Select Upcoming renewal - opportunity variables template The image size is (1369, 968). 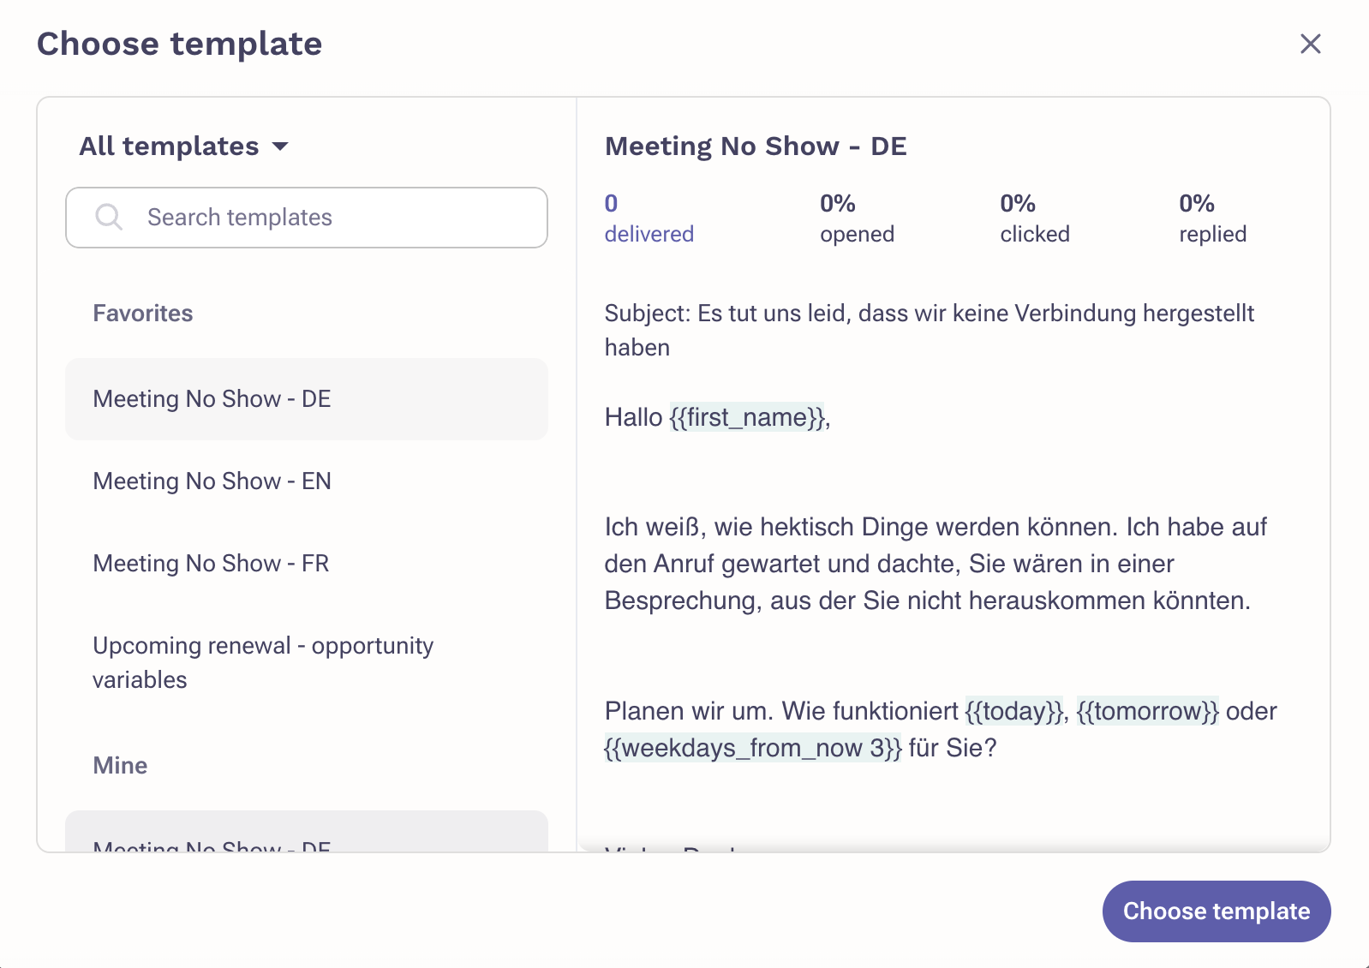coord(307,663)
